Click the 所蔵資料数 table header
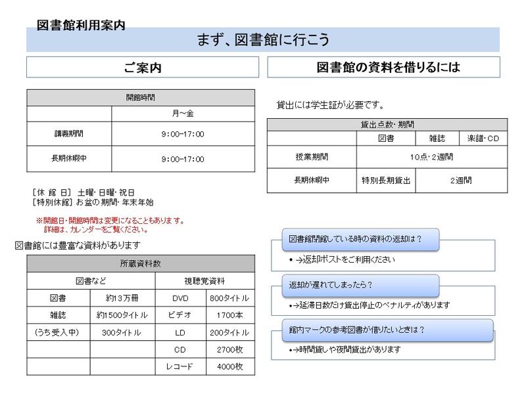The width and height of the screenshot is (526, 394). (x=140, y=263)
